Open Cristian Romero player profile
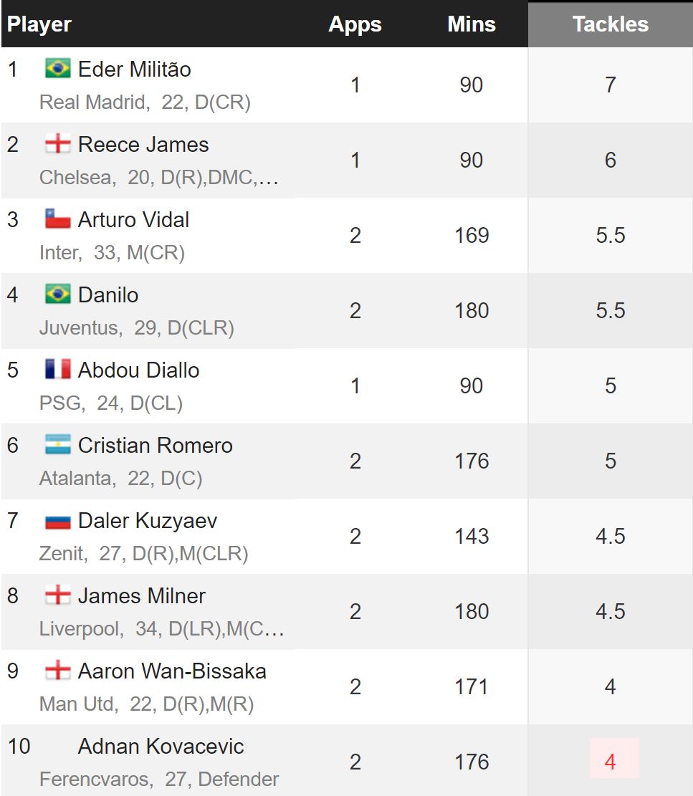The width and height of the screenshot is (693, 796). (156, 445)
